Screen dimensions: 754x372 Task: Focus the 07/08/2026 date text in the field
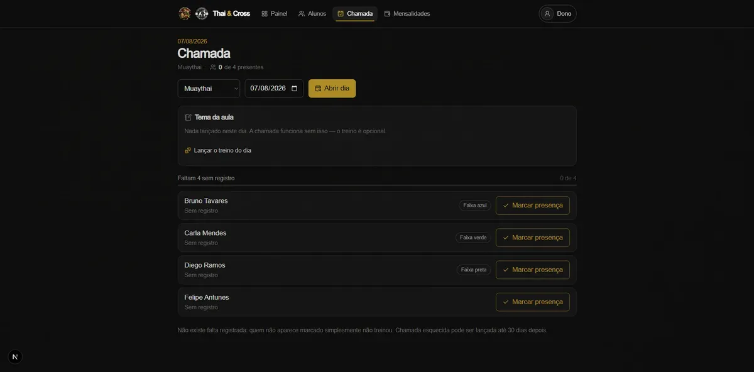(268, 89)
